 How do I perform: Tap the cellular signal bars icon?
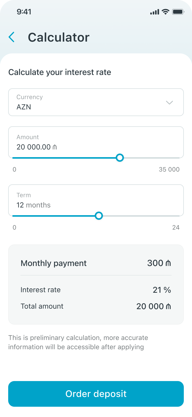(x=155, y=12)
